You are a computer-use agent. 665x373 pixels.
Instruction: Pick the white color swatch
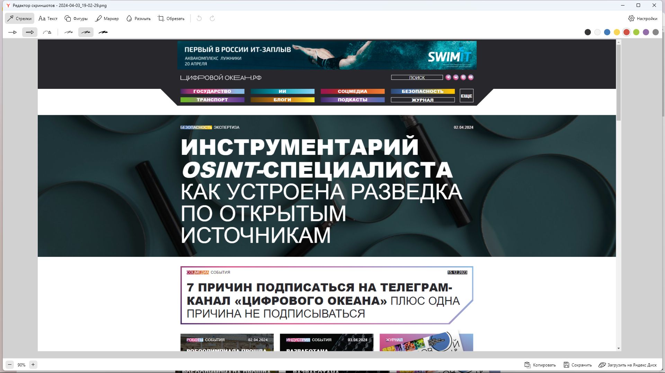coord(597,32)
